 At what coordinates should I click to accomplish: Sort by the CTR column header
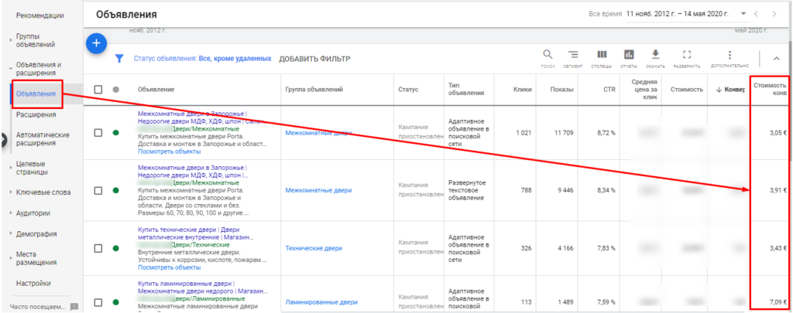[609, 90]
